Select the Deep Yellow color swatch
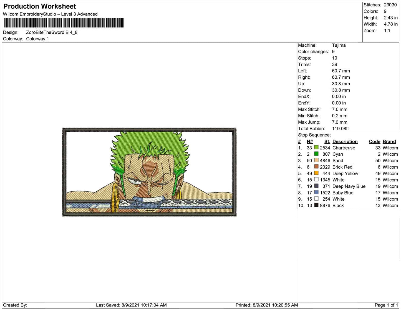 (316, 173)
